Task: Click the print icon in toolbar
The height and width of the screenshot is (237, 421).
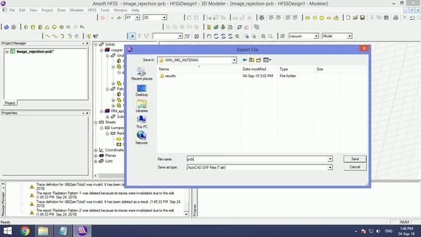Action: click(395, 18)
